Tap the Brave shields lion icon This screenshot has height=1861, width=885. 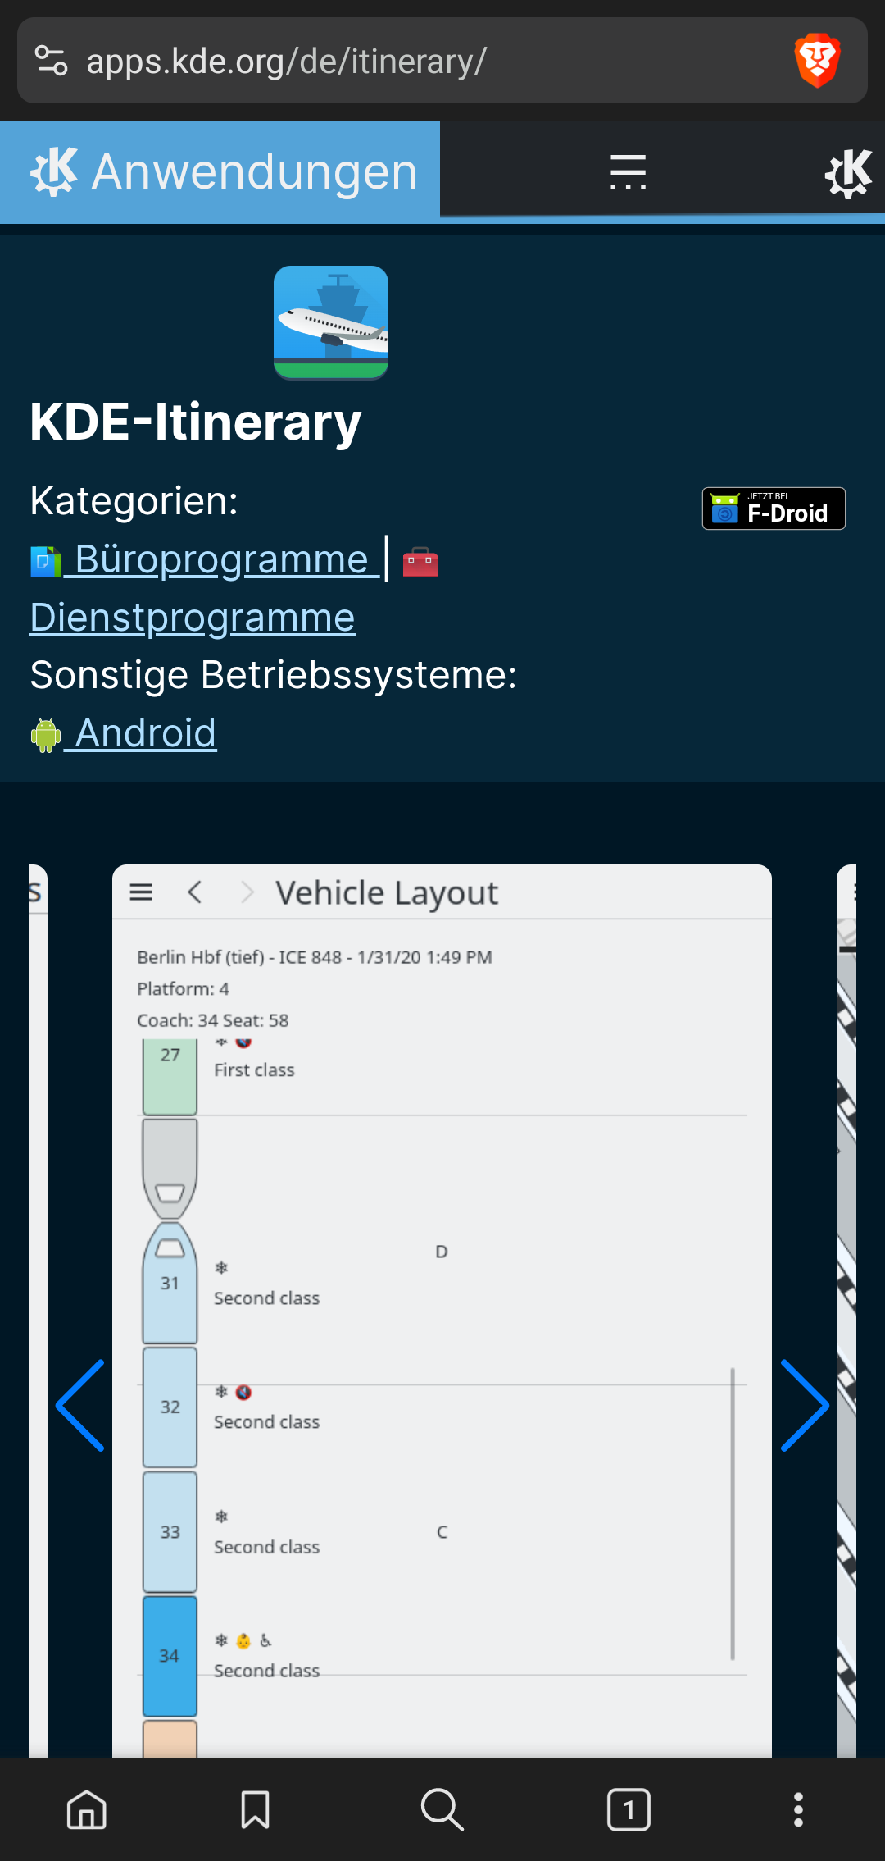point(817,61)
